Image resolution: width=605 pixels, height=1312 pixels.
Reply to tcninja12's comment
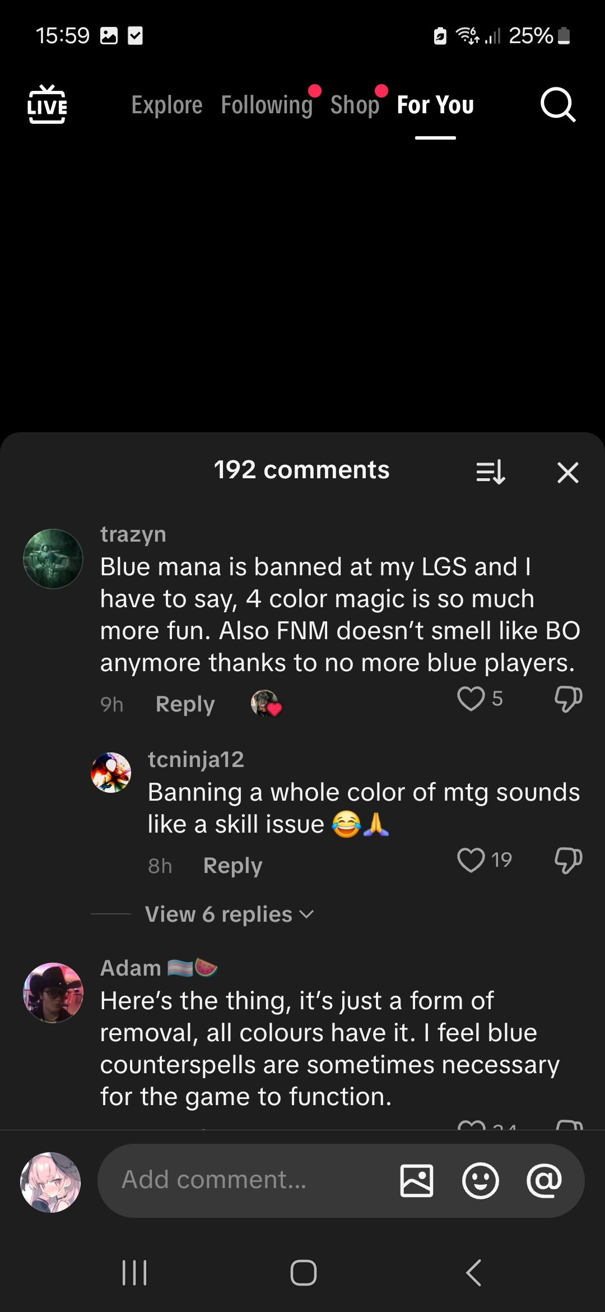[x=233, y=866]
